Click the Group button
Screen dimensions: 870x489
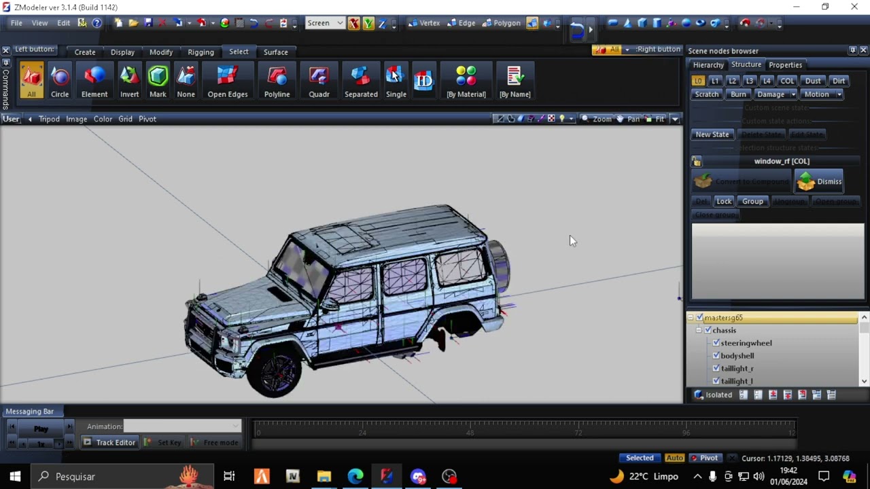pos(752,202)
